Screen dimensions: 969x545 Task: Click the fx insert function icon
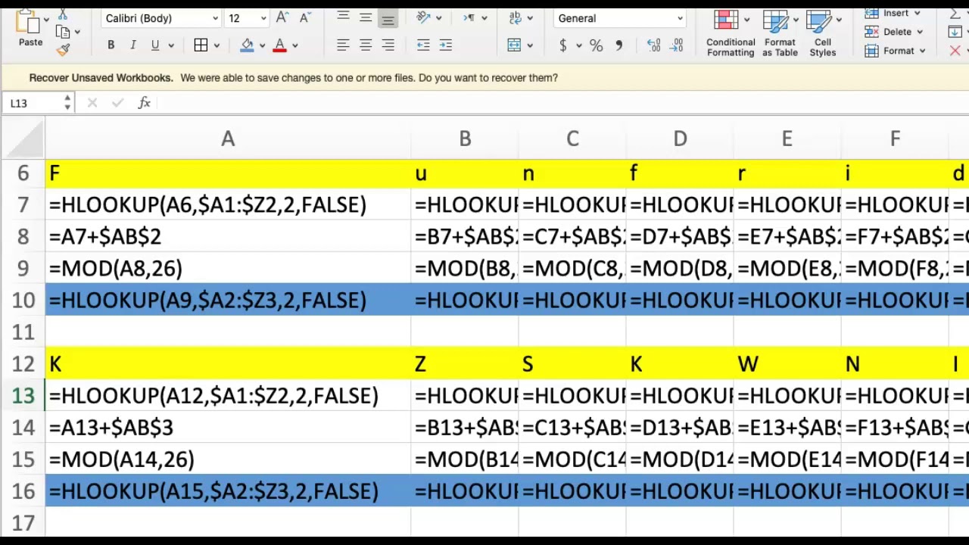[x=144, y=103]
